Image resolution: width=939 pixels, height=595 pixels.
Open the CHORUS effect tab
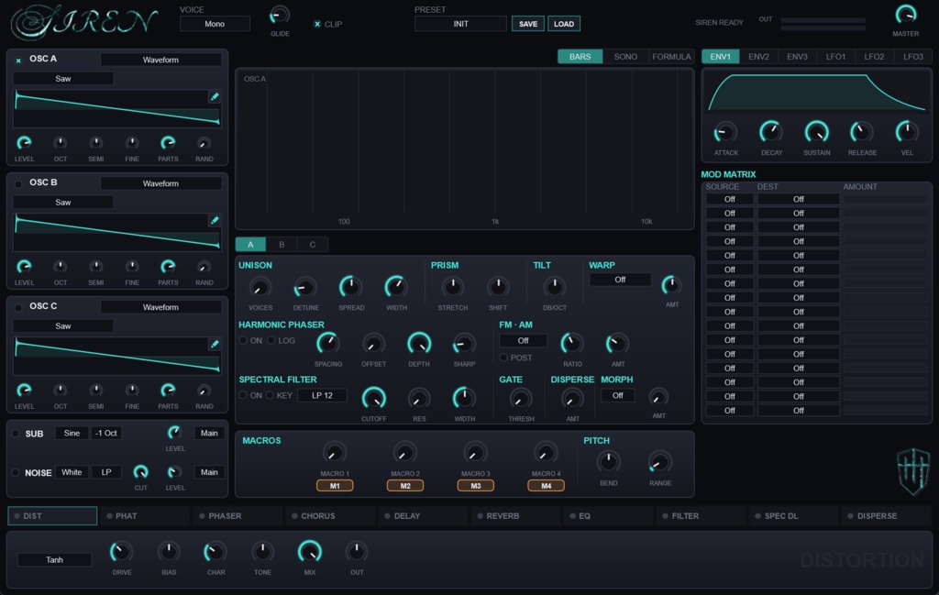click(332, 516)
